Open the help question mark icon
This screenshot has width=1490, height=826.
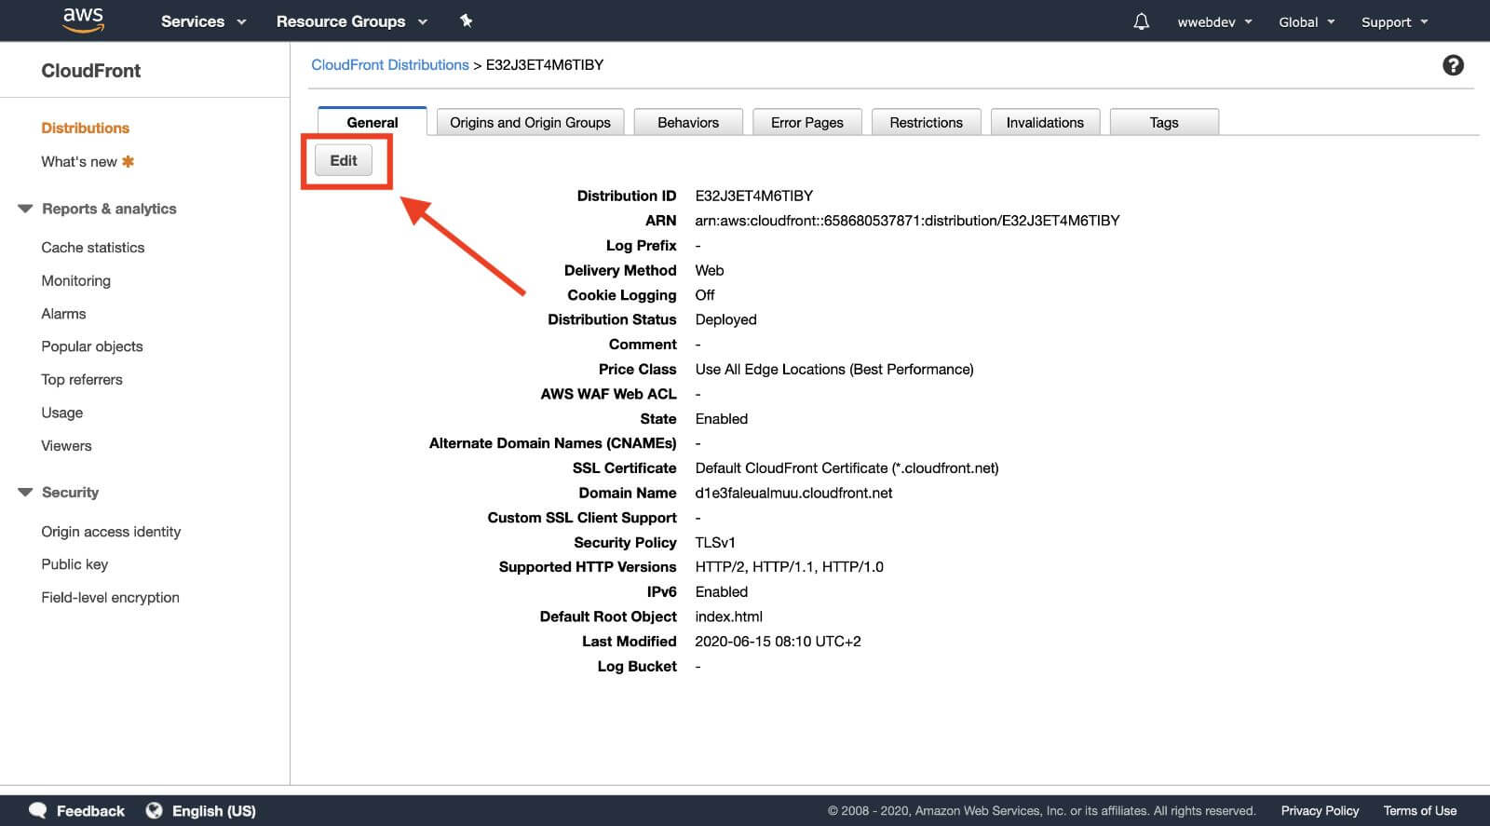[x=1453, y=65]
